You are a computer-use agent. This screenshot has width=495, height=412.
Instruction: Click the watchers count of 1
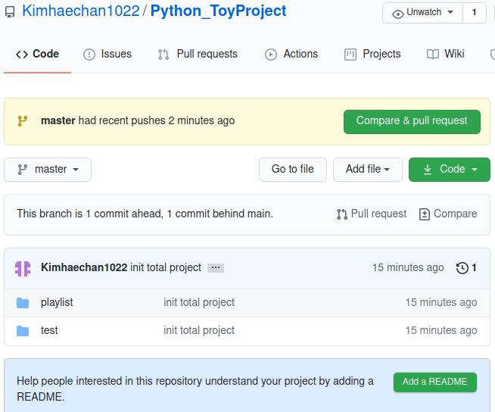474,13
